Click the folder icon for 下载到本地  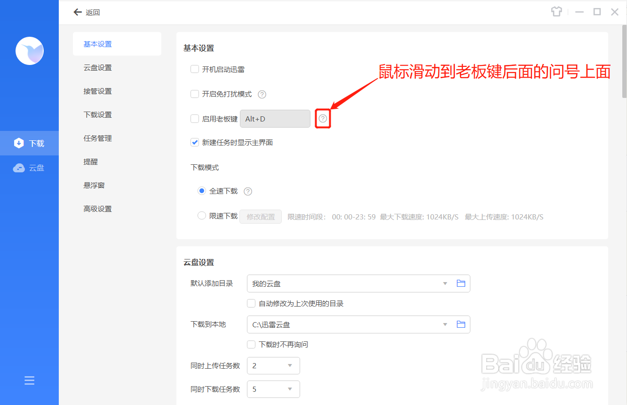point(461,324)
